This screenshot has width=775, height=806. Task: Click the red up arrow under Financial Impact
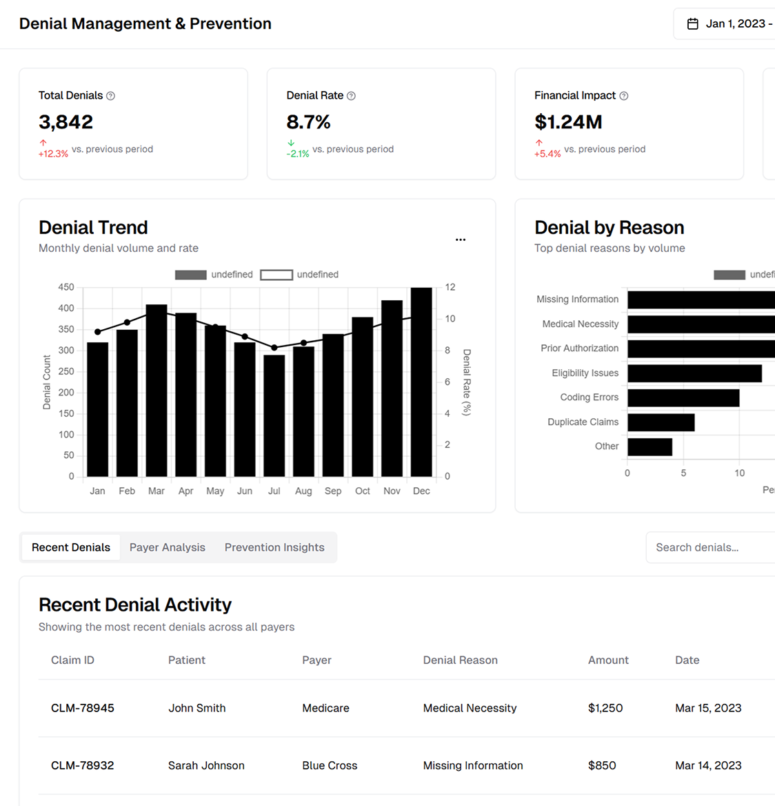click(539, 143)
